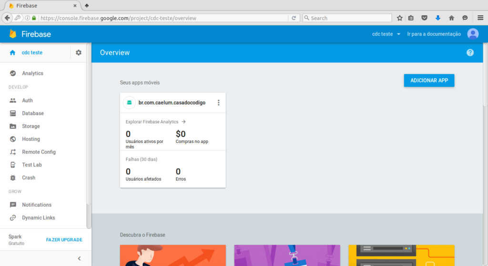Image resolution: width=488 pixels, height=266 pixels.
Task: Click the browser Search field
Action: (347, 18)
